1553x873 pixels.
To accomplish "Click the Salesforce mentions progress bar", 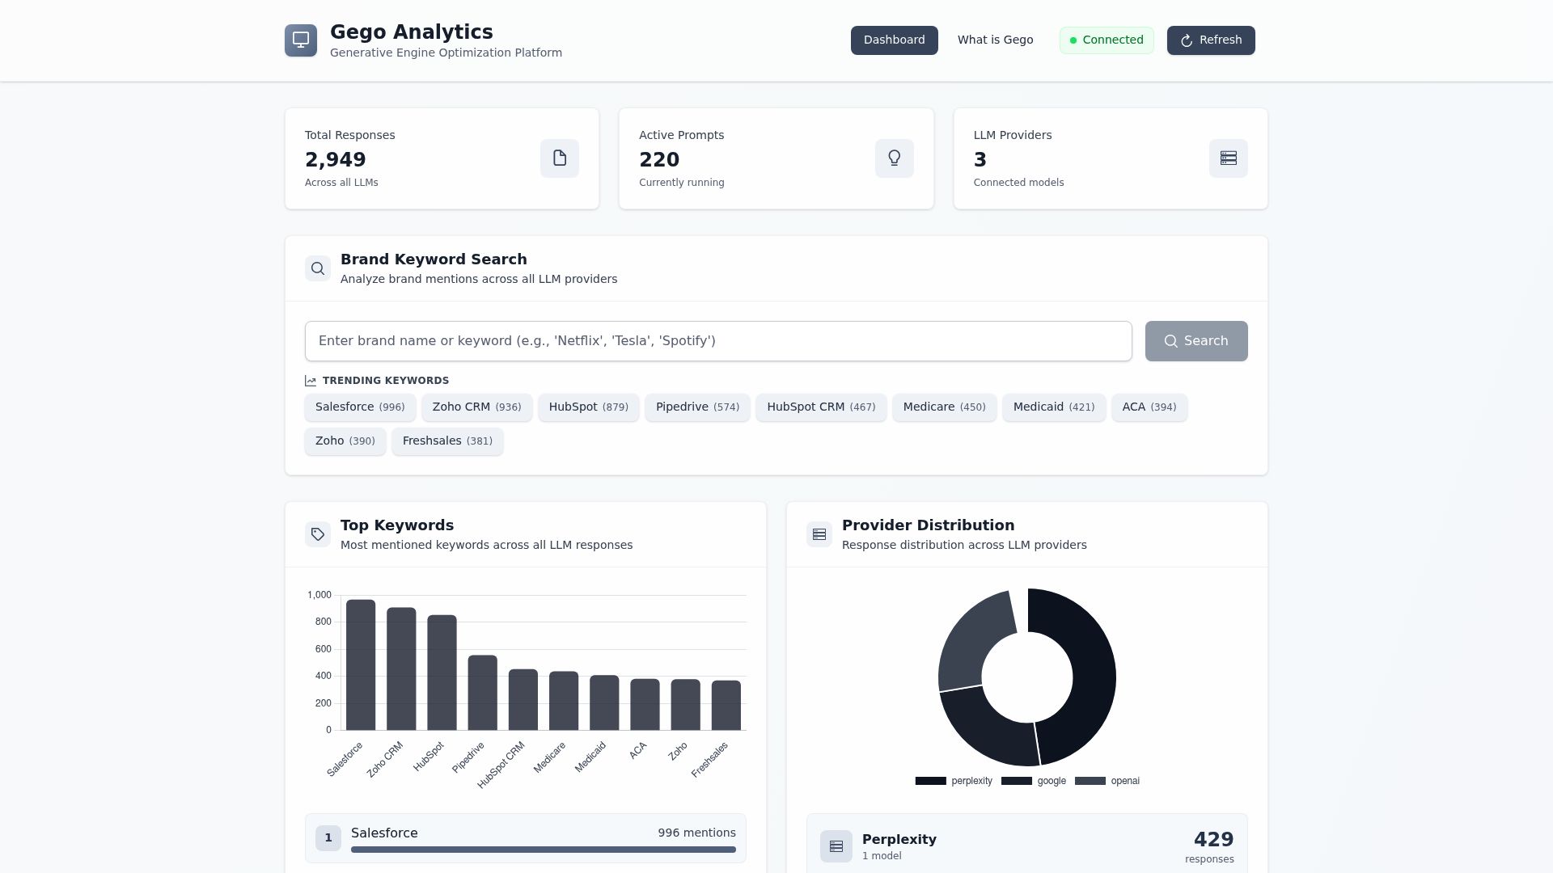I will [543, 850].
